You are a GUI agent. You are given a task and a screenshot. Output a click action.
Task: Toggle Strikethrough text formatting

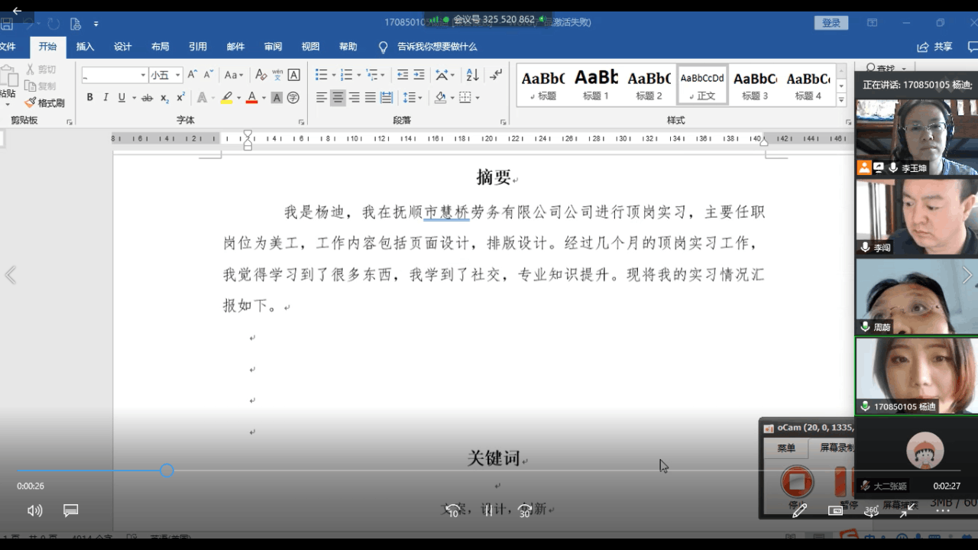coord(147,98)
